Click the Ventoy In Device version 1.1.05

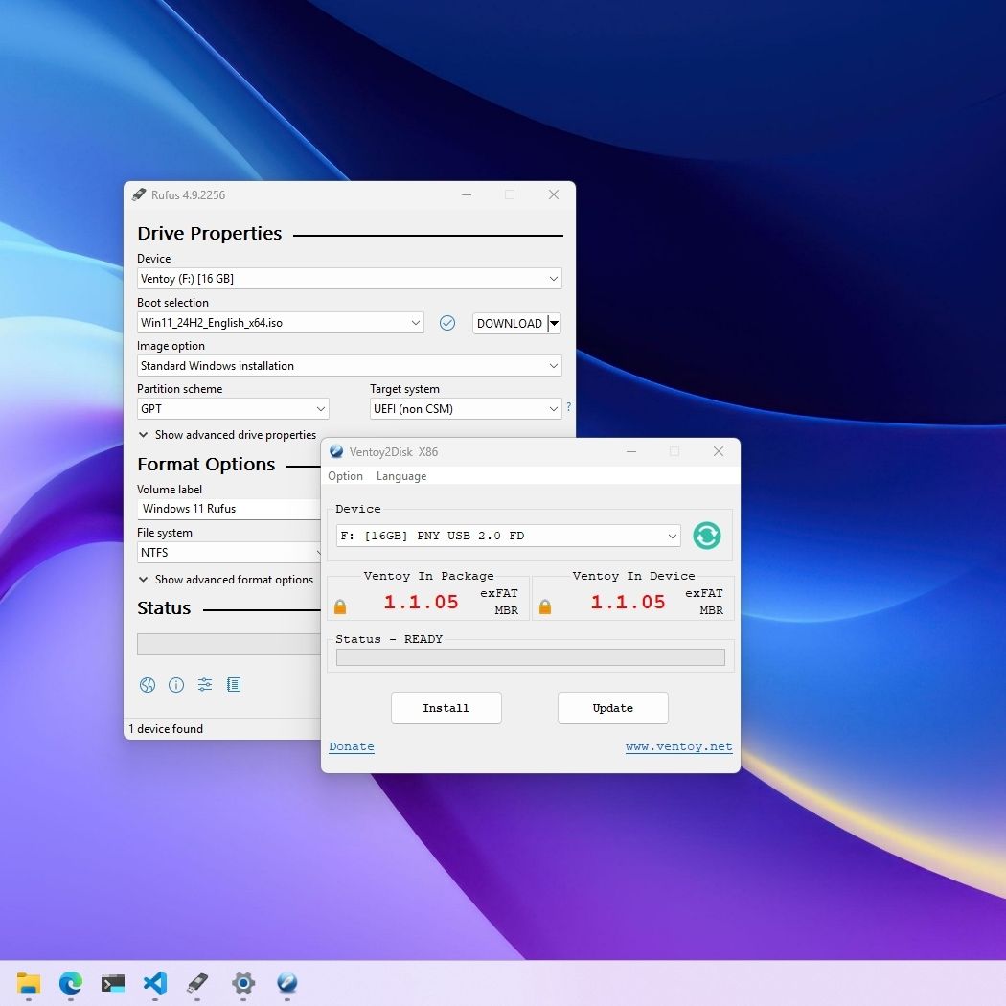[x=628, y=602]
